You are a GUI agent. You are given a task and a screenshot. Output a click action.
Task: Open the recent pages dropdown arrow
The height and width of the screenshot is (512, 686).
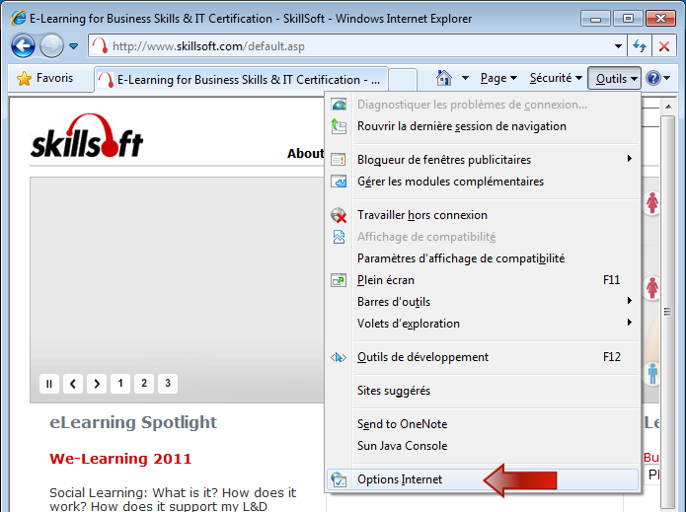coord(73,46)
